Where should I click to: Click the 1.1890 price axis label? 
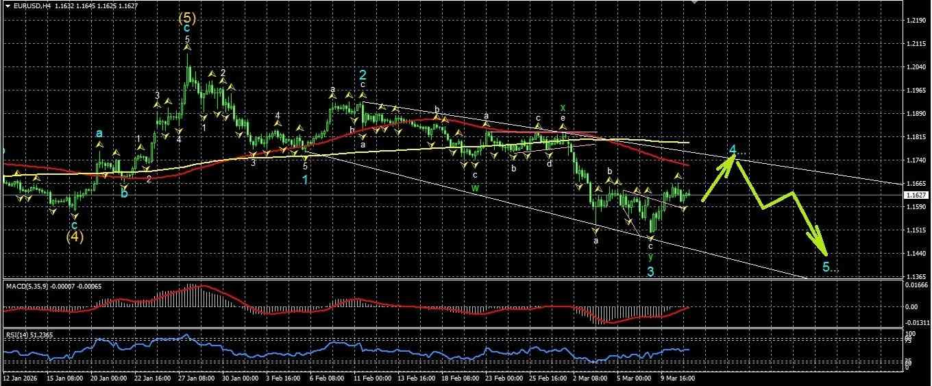915,114
